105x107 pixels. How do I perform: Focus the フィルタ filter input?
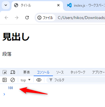(76, 80)
